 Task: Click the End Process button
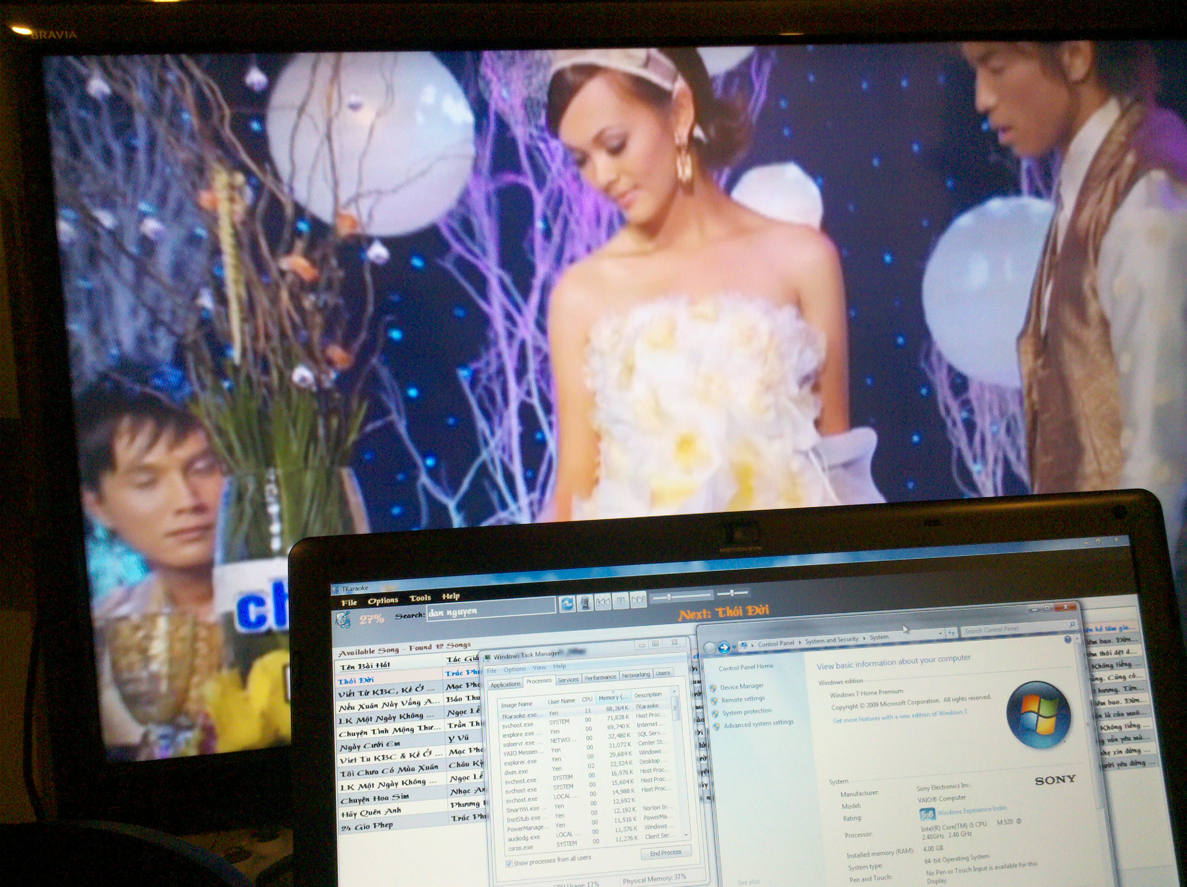point(665,852)
